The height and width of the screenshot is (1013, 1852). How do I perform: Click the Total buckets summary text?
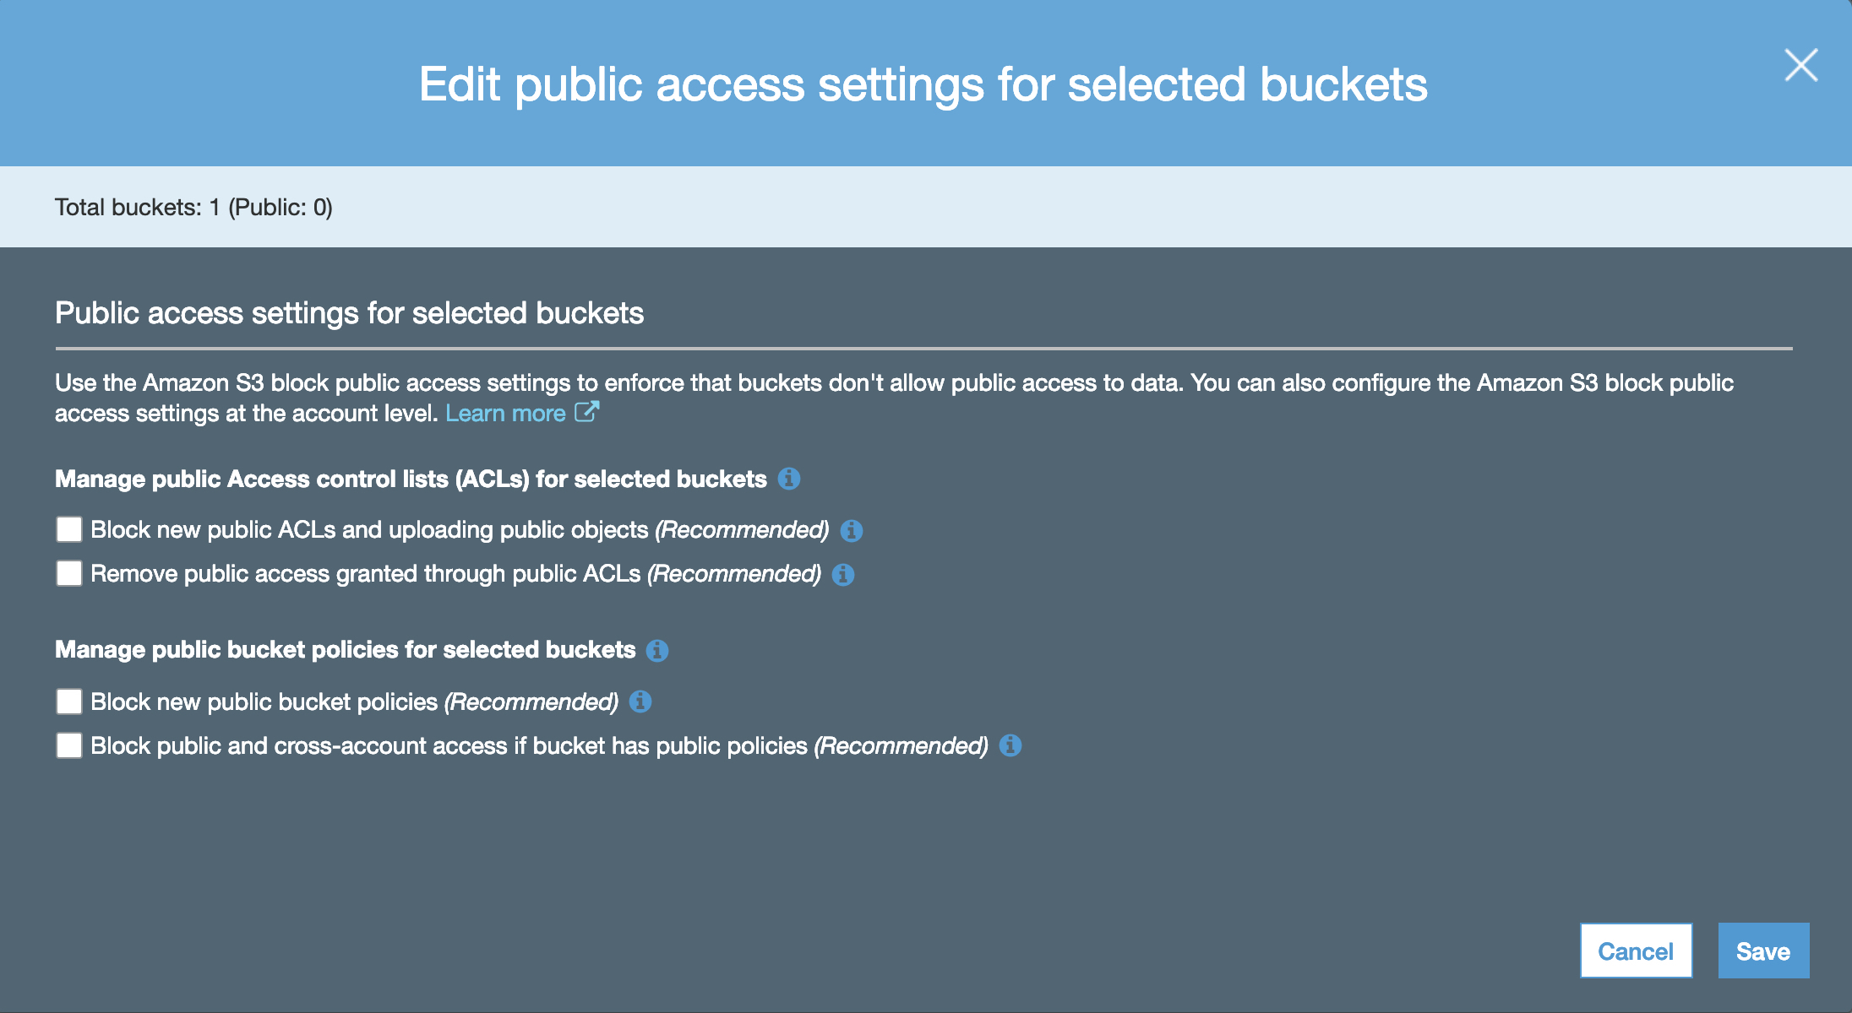[193, 207]
